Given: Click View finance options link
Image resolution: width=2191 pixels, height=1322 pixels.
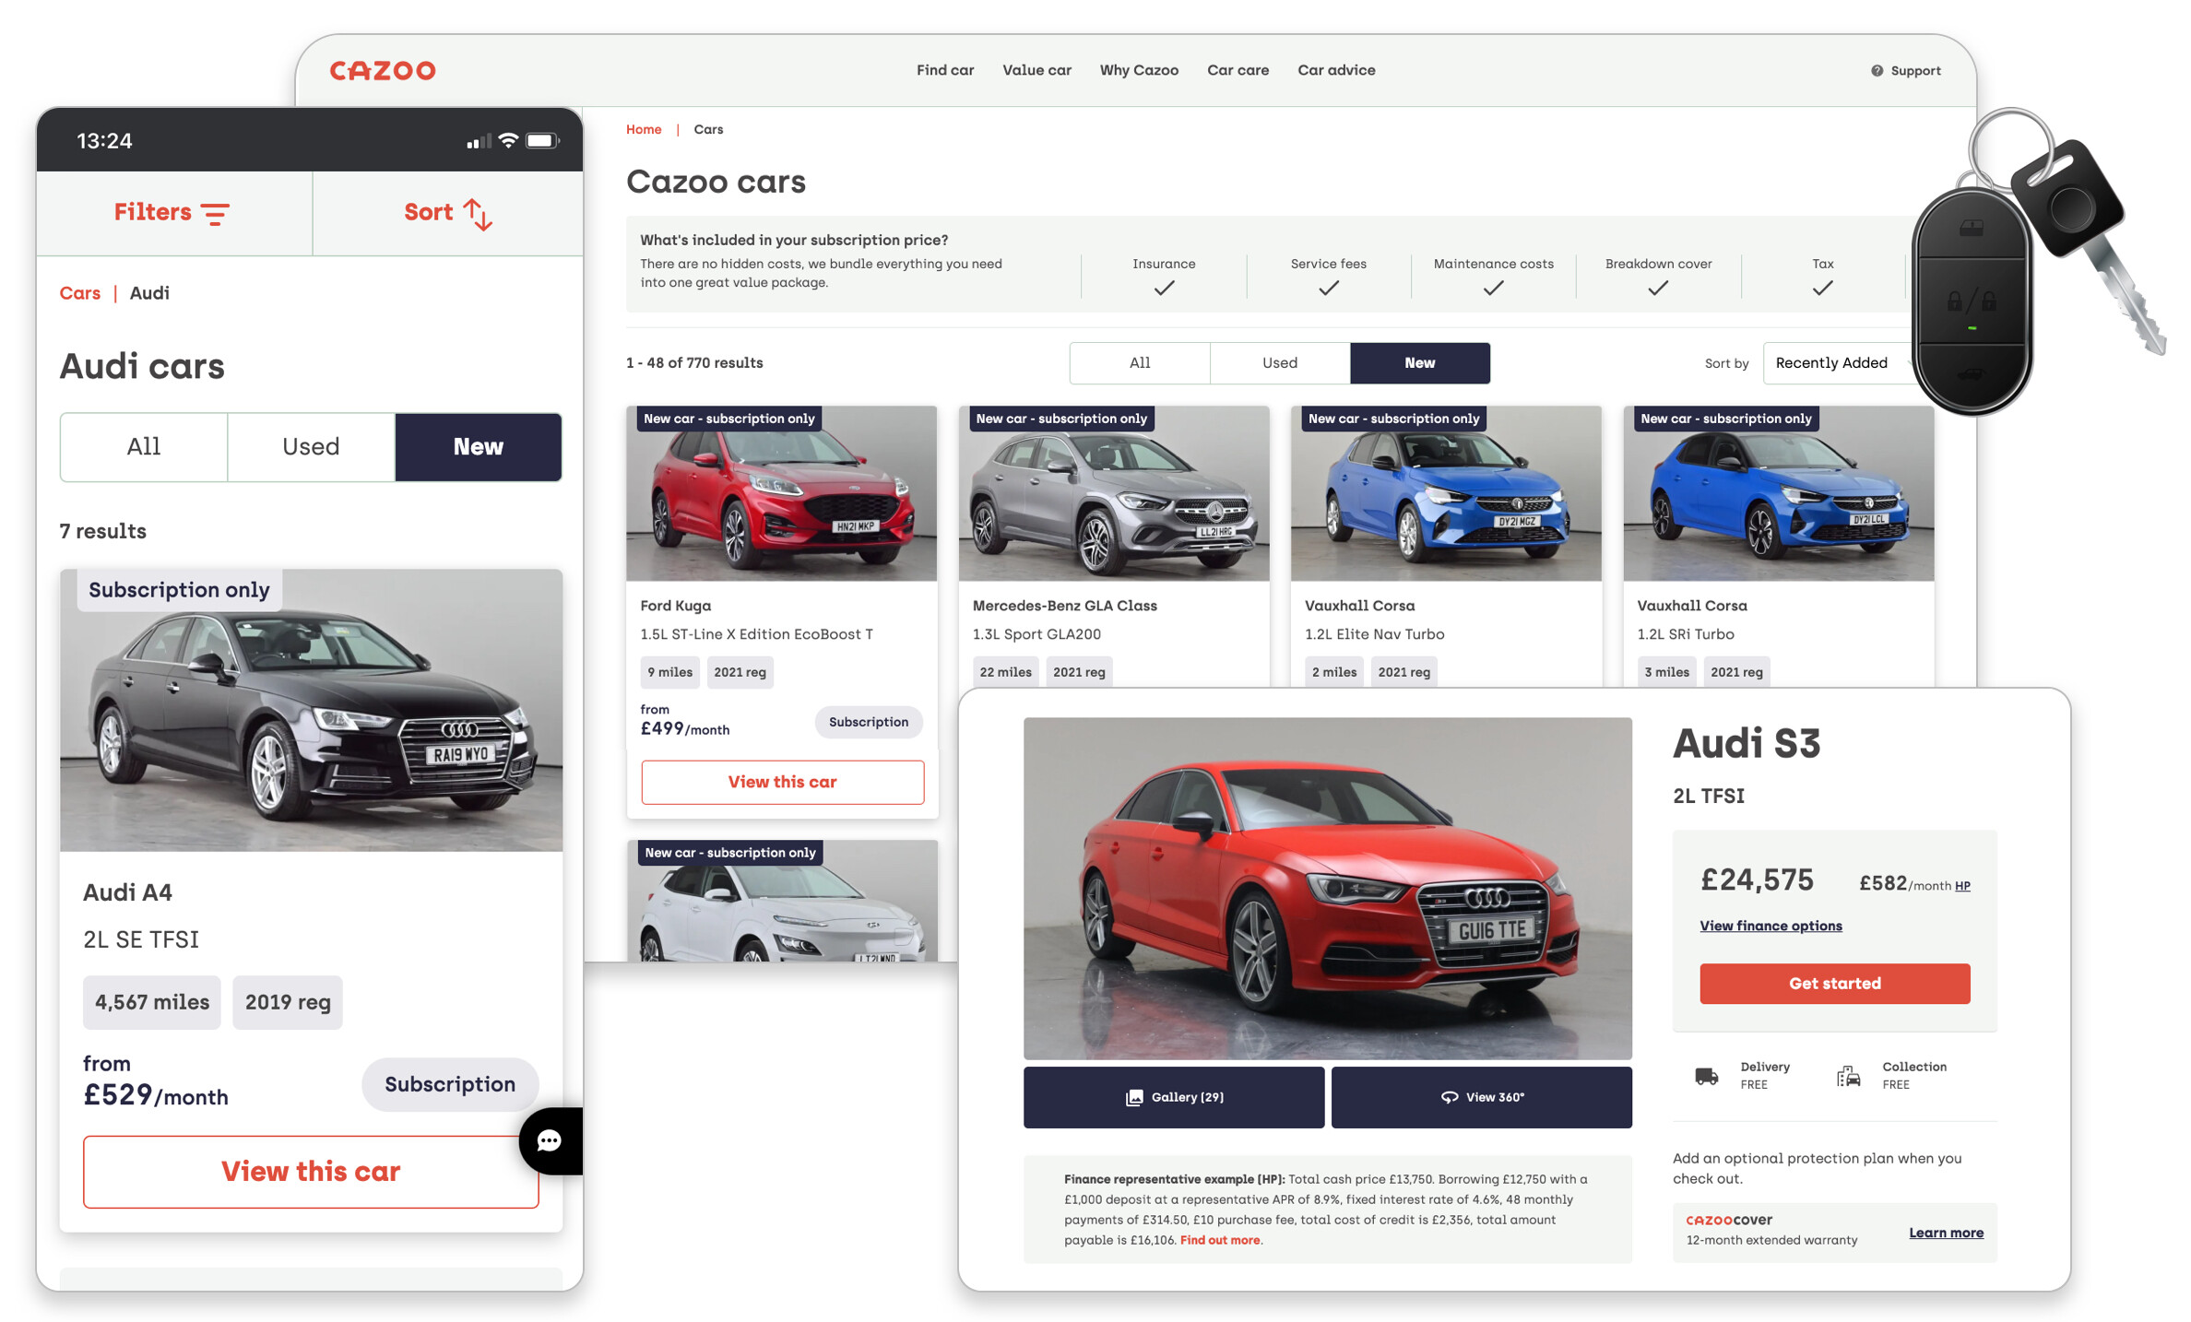Looking at the screenshot, I should pyautogui.click(x=1771, y=926).
